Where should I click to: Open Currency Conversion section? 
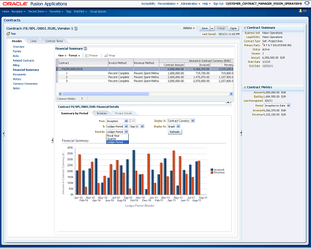pyautogui.click(x=25, y=84)
